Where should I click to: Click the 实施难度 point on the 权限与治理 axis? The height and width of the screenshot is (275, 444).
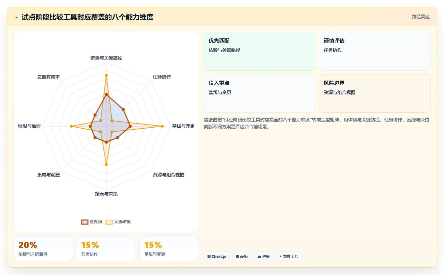pyautogui.click(x=71, y=126)
